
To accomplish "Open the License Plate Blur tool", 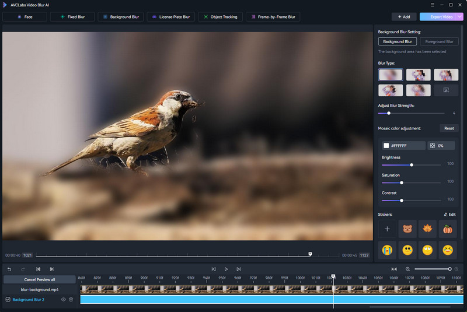I will 170,17.
